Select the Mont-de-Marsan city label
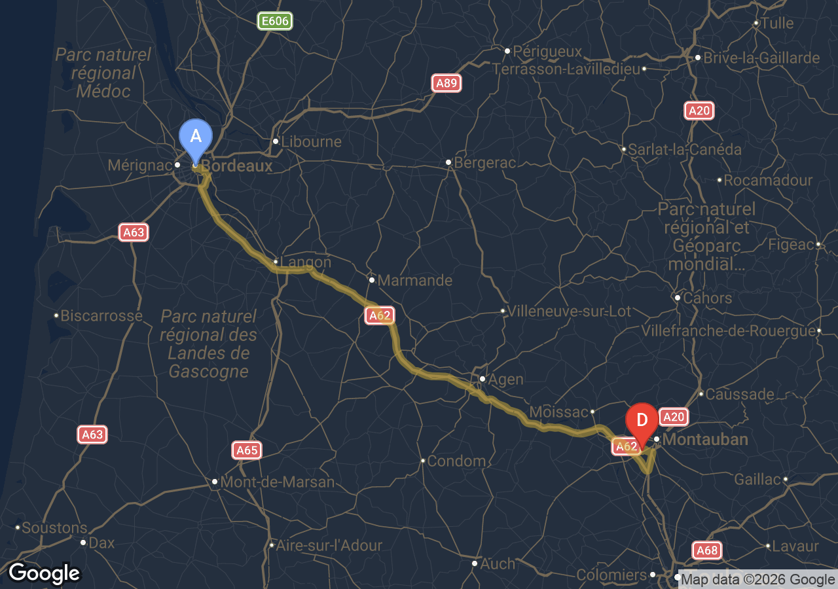The height and width of the screenshot is (589, 838). [278, 482]
